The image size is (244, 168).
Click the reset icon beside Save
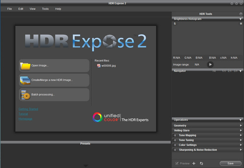201,163
